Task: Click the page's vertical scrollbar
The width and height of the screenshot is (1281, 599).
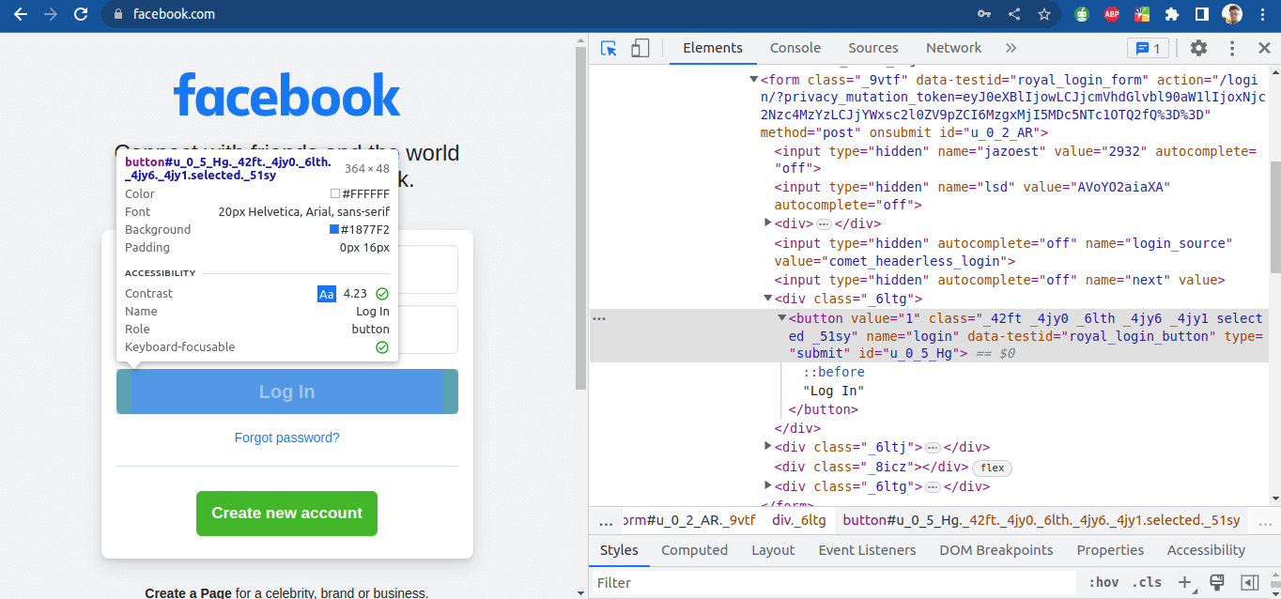Action: 581,216
